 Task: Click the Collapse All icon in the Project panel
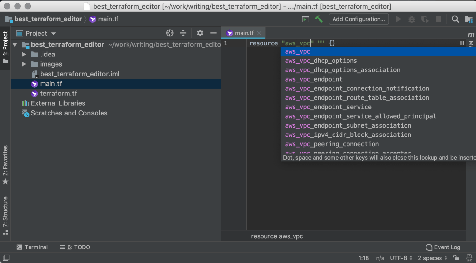coord(183,33)
